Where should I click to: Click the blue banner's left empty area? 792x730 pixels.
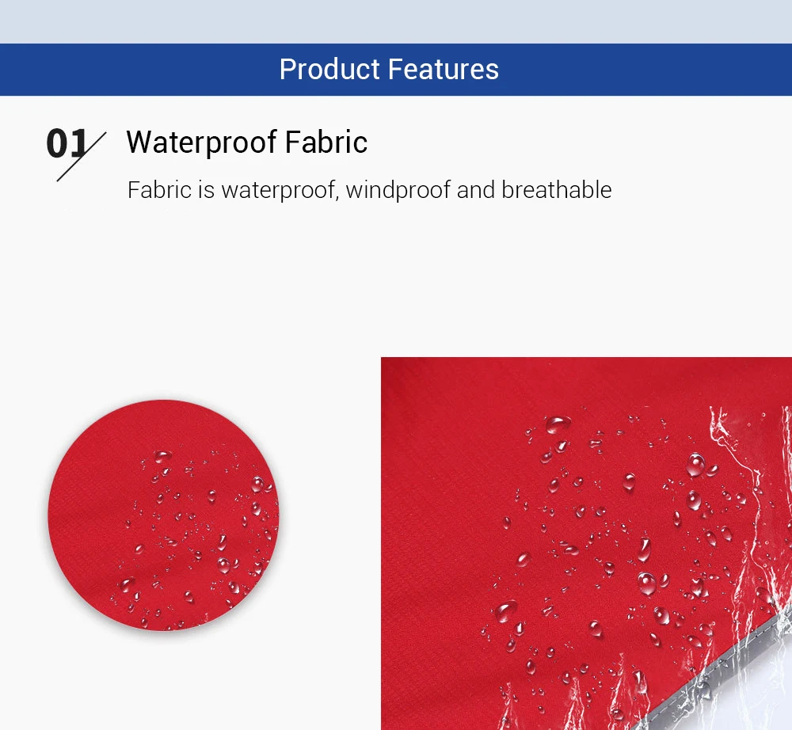coord(119,70)
